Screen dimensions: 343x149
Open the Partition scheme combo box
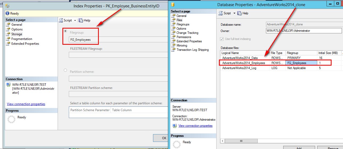(x=118, y=79)
